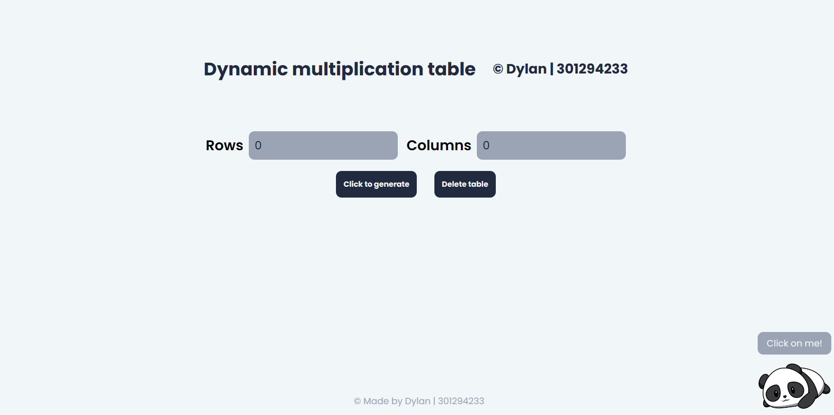The image size is (834, 415).
Task: Click the sleeping panda mascot image
Action: [x=794, y=386]
